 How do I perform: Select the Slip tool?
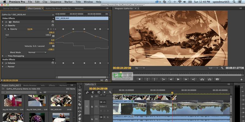coord(80,108)
